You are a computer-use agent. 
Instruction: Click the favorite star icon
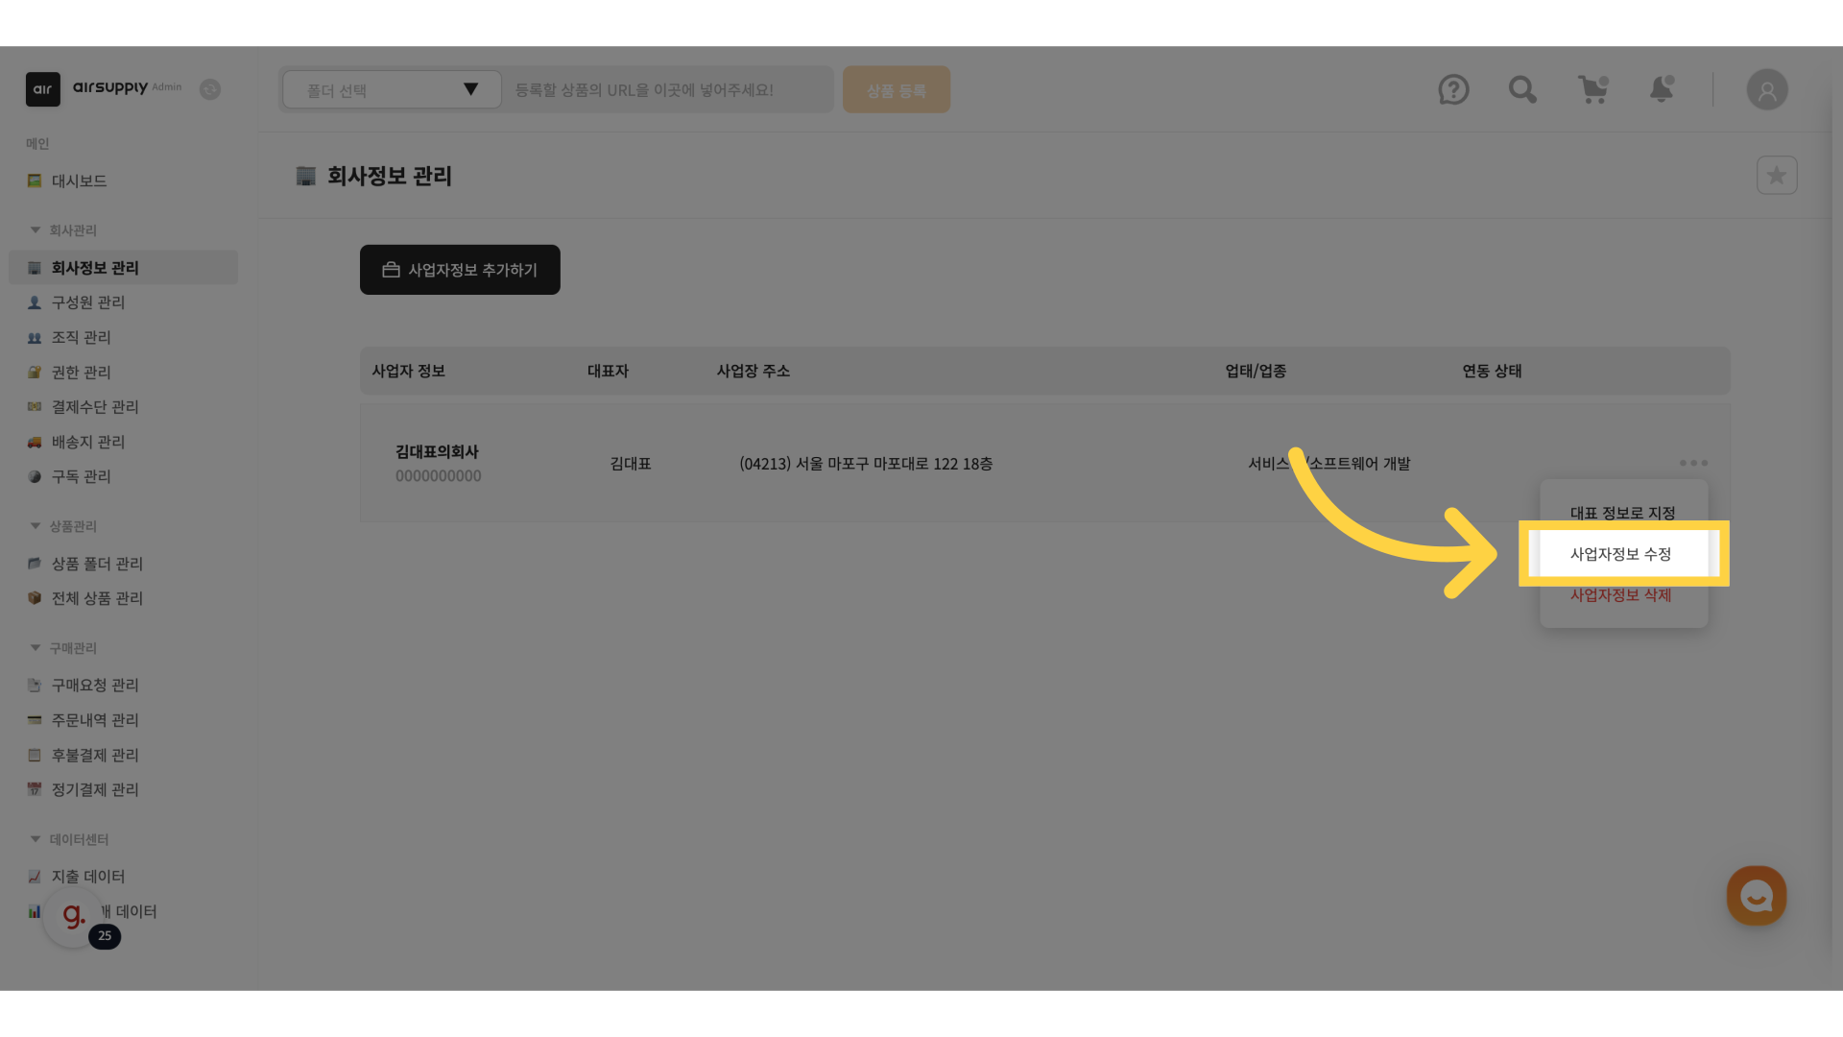pos(1776,176)
